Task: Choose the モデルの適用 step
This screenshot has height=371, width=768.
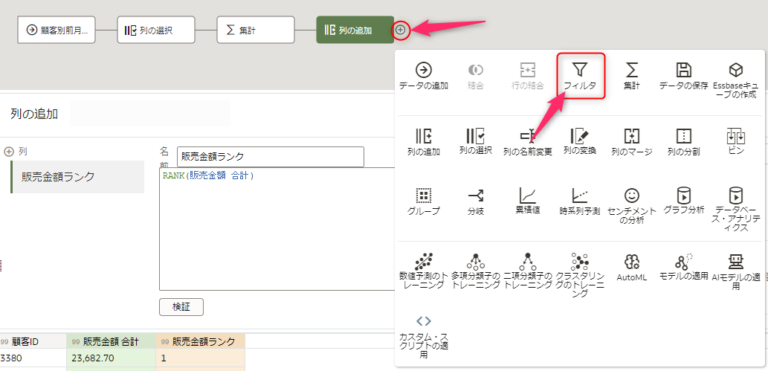Action: [684, 266]
